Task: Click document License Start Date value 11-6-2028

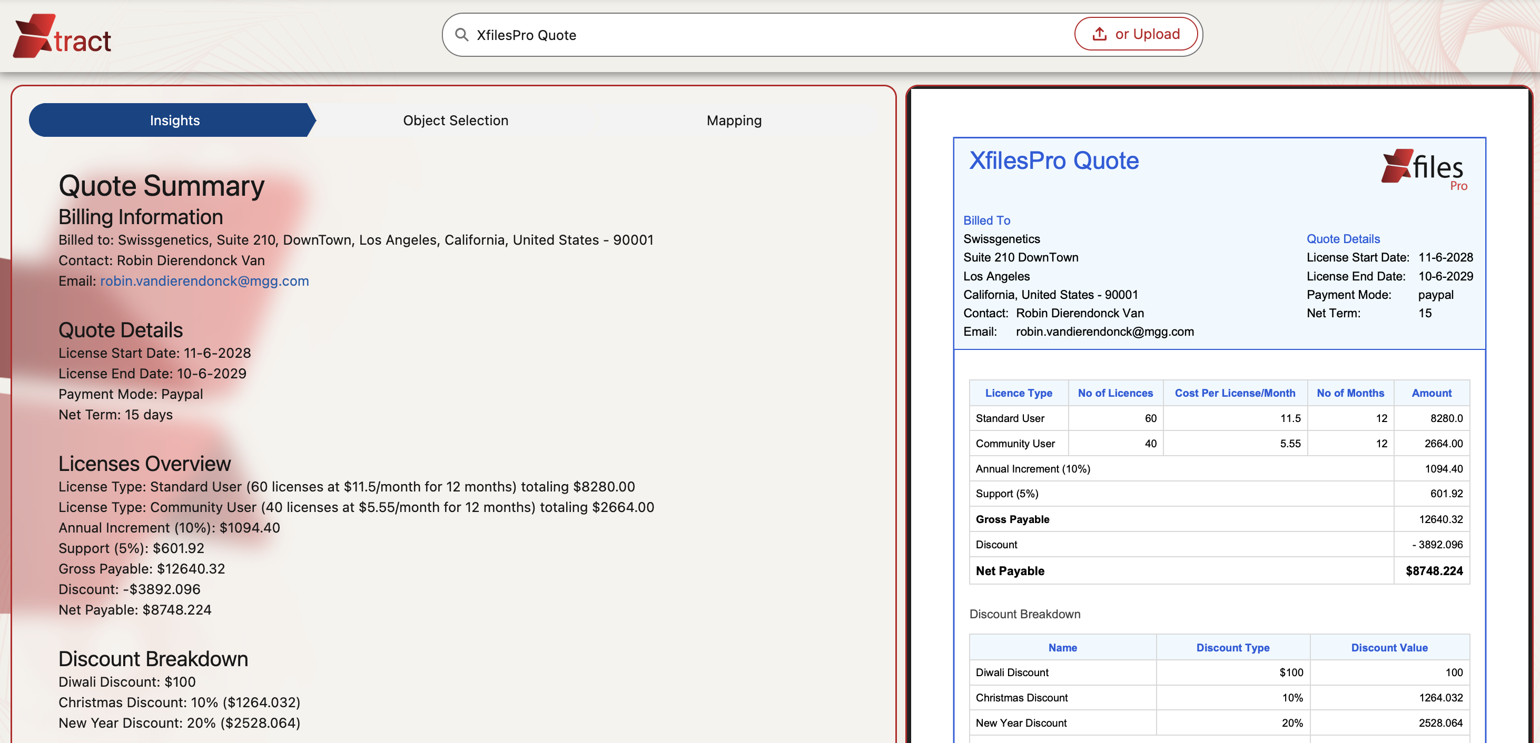Action: pos(1446,257)
